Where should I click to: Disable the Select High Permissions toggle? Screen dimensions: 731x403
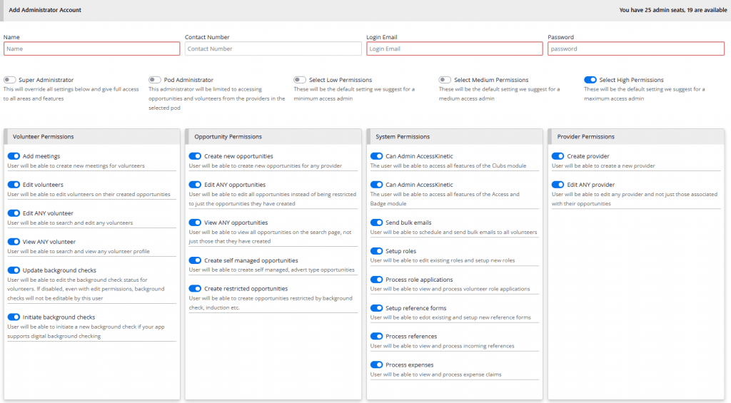tap(590, 80)
